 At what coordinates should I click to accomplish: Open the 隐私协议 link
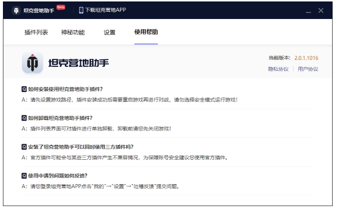[278, 69]
